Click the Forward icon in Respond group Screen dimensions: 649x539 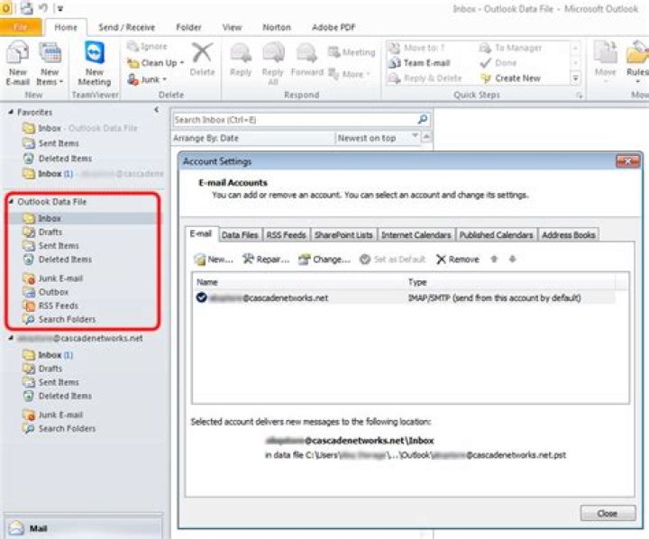click(x=306, y=54)
